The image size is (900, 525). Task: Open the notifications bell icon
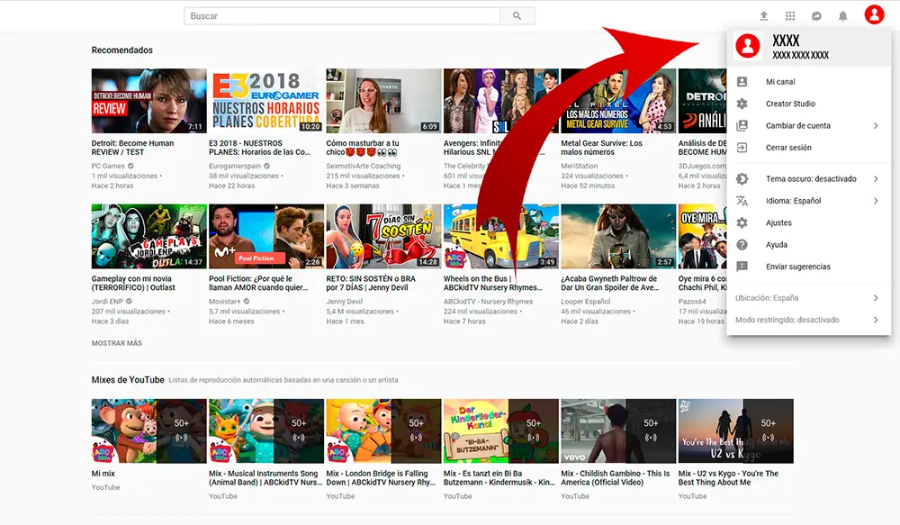[842, 16]
